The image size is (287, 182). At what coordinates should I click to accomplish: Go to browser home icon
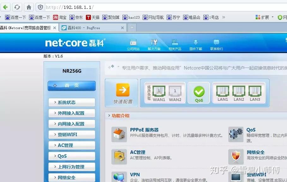(x=29, y=7)
